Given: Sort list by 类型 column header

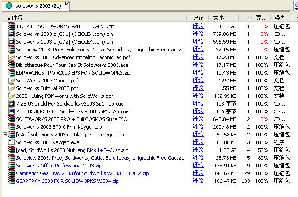Looking at the screenshot, I should 281,18.
